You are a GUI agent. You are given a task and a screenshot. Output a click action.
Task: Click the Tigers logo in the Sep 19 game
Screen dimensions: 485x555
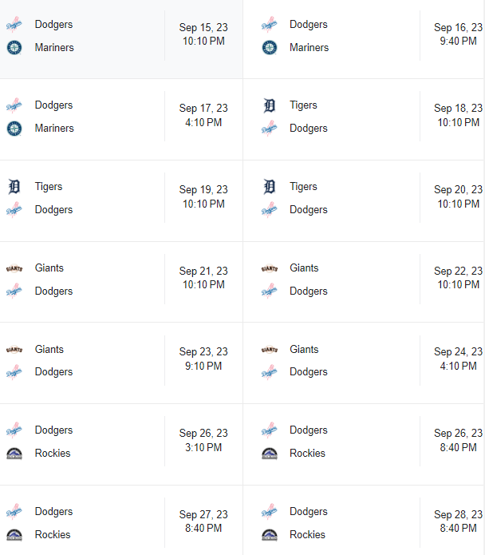click(14, 187)
